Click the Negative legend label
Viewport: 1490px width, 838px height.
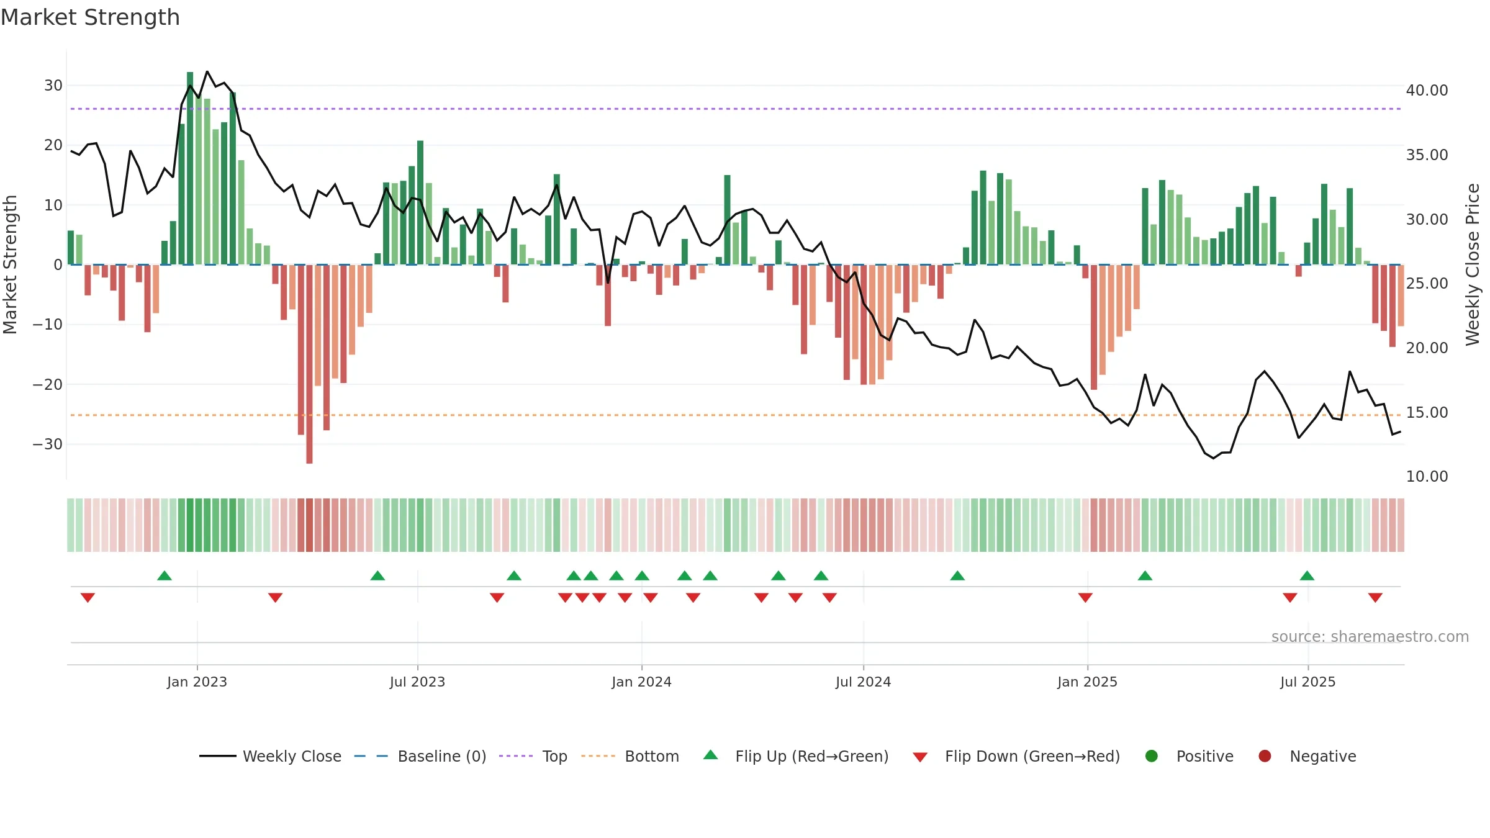click(1323, 756)
